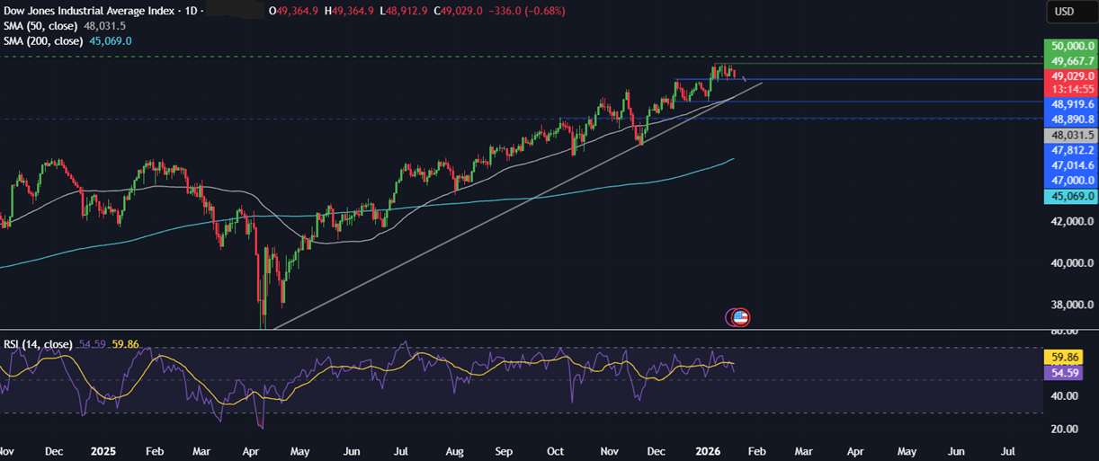Click the 13:14:55 bar countdown timer
The width and height of the screenshot is (1099, 461).
click(1070, 90)
